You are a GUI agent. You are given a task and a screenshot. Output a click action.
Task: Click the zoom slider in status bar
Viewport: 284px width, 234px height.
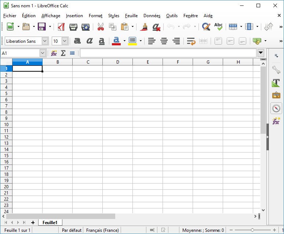click(x=252, y=230)
